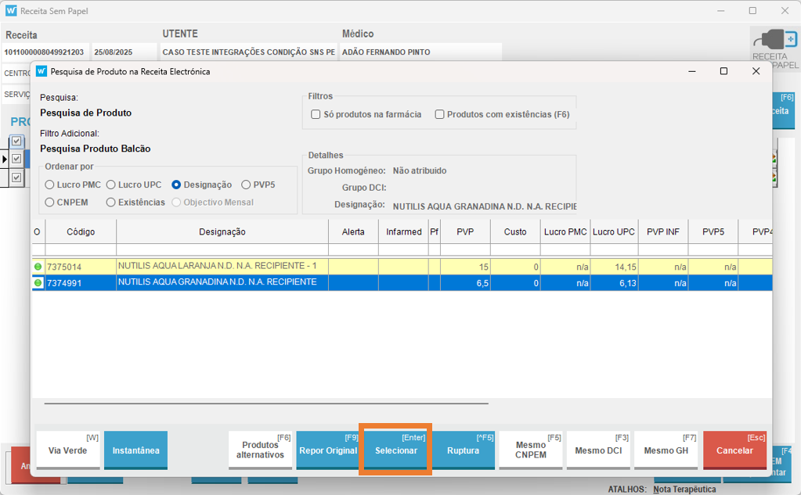Viewport: 801px width, 495px height.
Task: Click the PVP5 column header
Action: click(x=713, y=231)
